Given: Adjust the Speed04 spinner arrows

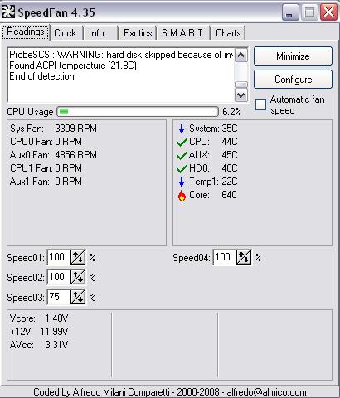Looking at the screenshot, I should tap(244, 257).
